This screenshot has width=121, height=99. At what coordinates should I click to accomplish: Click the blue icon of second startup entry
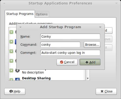point(16,42)
